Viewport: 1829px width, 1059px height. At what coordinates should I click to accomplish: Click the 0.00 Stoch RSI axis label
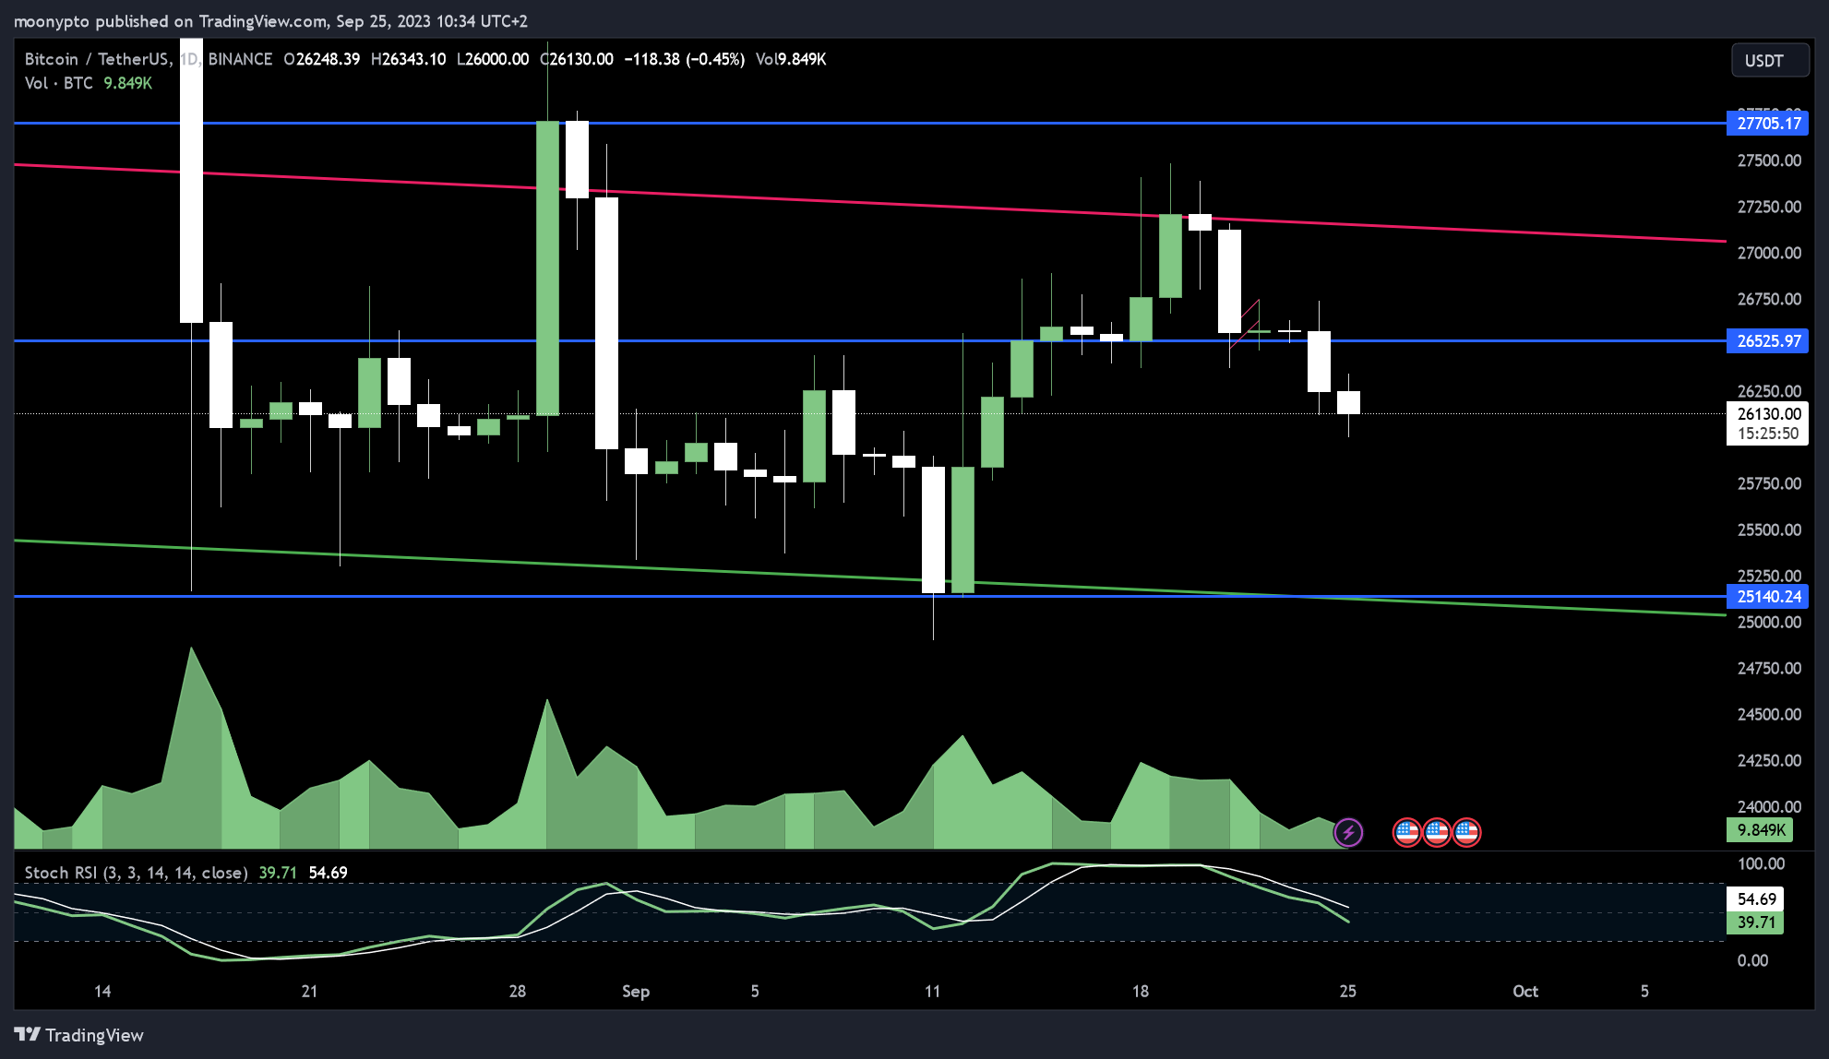[1752, 960]
